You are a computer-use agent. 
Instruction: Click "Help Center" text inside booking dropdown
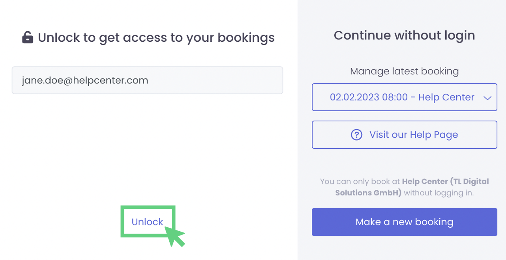[446, 97]
